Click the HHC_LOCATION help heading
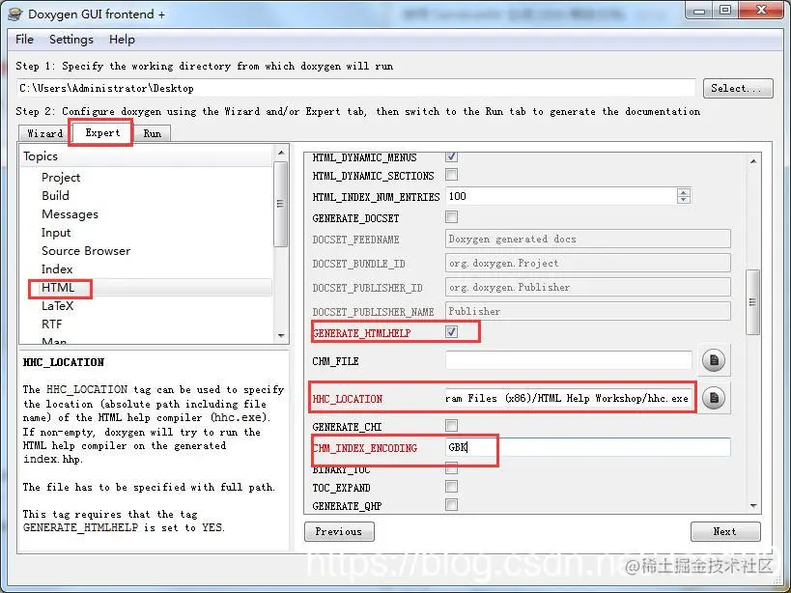 tap(64, 362)
